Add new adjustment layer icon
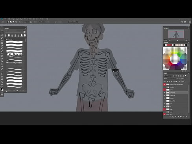Viewport: 192px width, 144px height. [x=178, y=116]
